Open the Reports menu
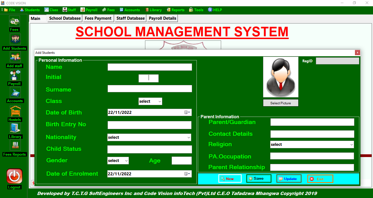 click(175, 10)
